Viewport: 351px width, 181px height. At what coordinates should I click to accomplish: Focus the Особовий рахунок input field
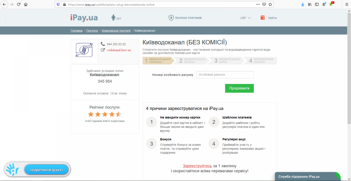225,75
